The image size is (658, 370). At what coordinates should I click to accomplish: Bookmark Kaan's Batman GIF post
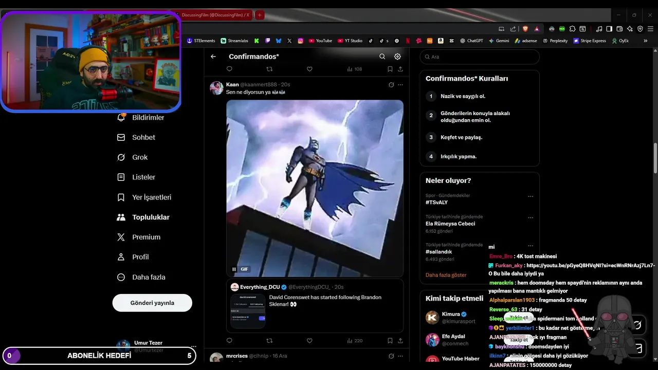tap(390, 340)
